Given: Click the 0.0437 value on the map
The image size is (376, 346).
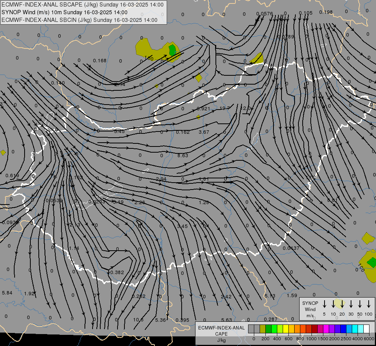Looking at the screenshot, I should (291, 248).
